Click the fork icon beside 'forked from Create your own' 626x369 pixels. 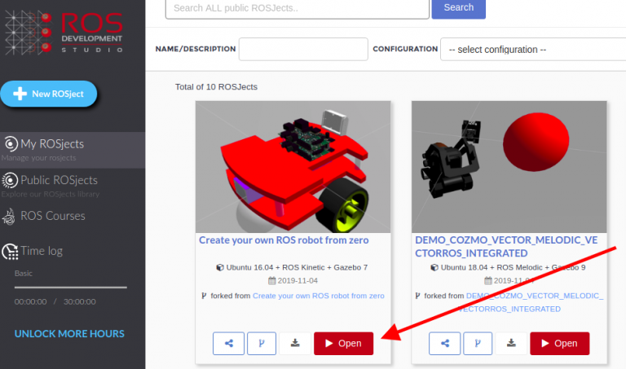[x=204, y=296]
